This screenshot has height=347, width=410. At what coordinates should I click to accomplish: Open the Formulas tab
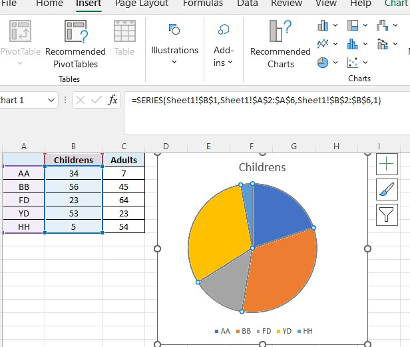(203, 3)
